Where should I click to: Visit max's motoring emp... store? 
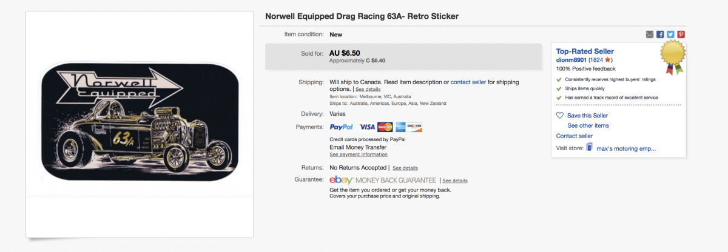click(626, 148)
